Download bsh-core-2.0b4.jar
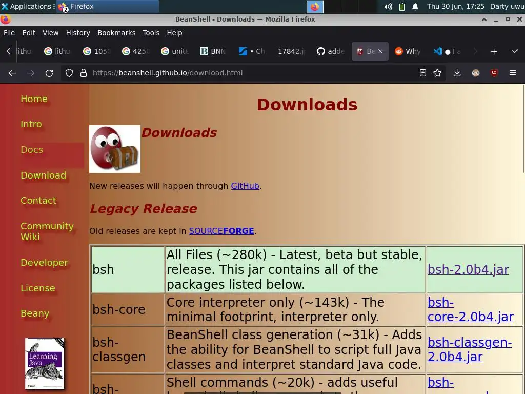525x394 pixels. pyautogui.click(x=471, y=309)
